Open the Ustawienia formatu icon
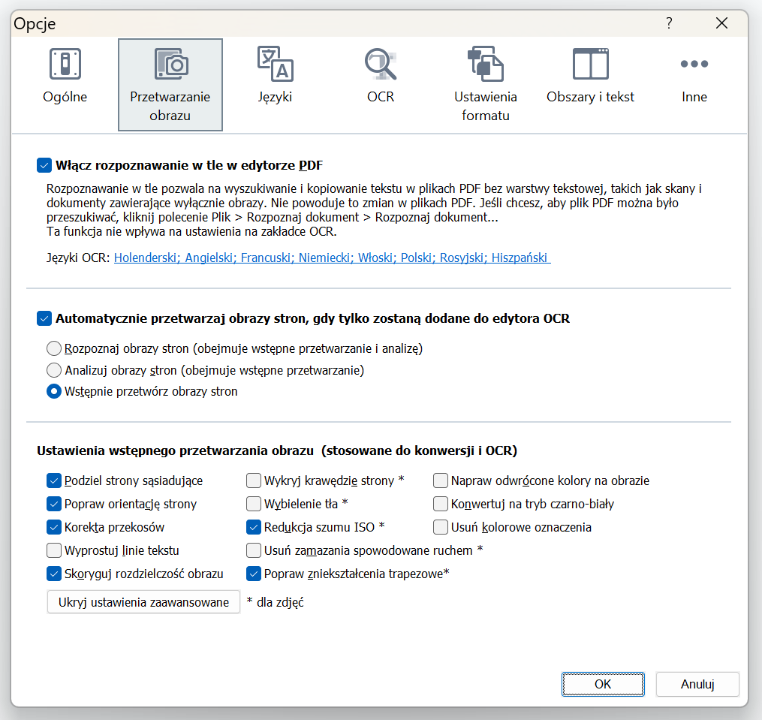Viewport: 762px width, 720px height. click(485, 65)
